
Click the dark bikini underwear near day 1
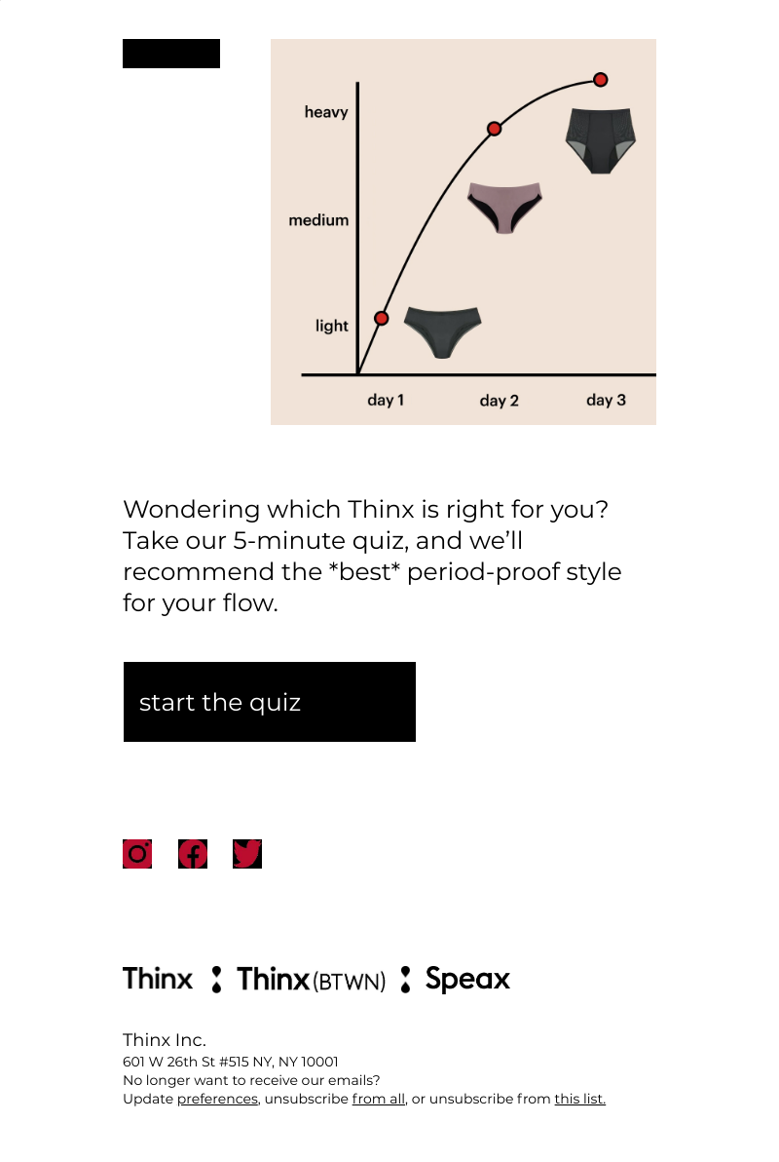click(443, 330)
